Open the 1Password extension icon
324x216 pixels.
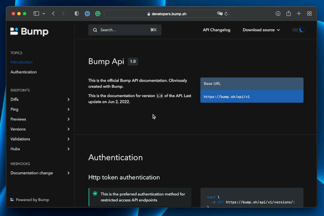click(87, 13)
